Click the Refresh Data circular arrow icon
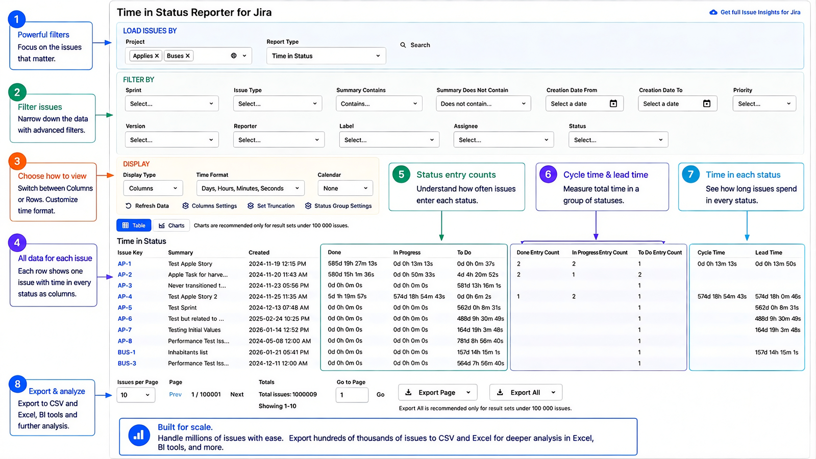This screenshot has height=459, width=816. [129, 206]
